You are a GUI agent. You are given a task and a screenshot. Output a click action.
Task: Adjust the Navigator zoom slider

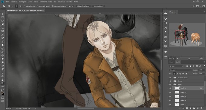[x=189, y=59]
